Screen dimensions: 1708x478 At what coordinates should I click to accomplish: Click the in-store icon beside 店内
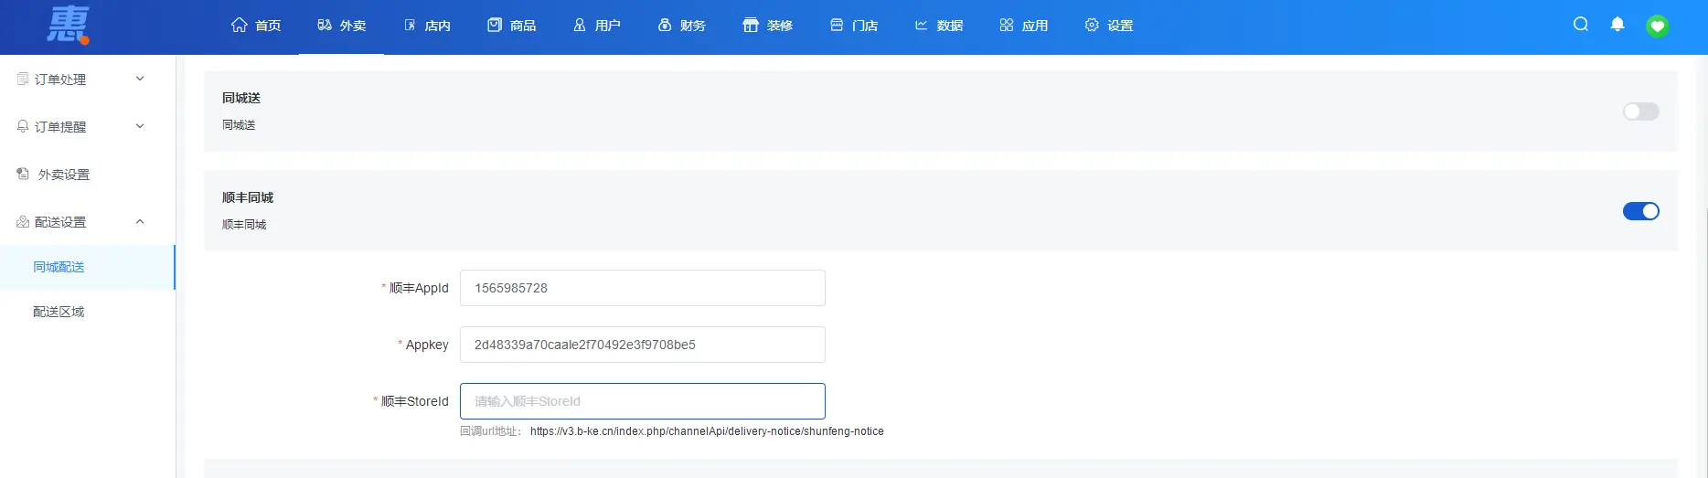click(x=410, y=25)
